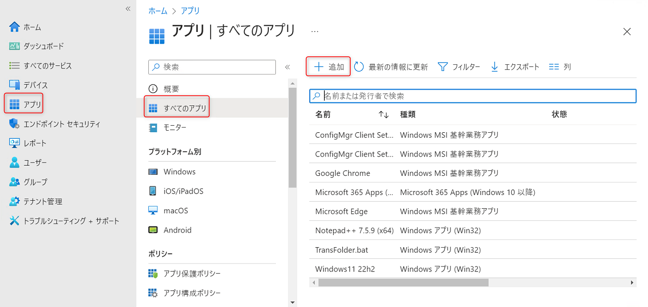Click the レポート icon in sidebar
Viewport: 648px width, 307px height.
(x=14, y=143)
